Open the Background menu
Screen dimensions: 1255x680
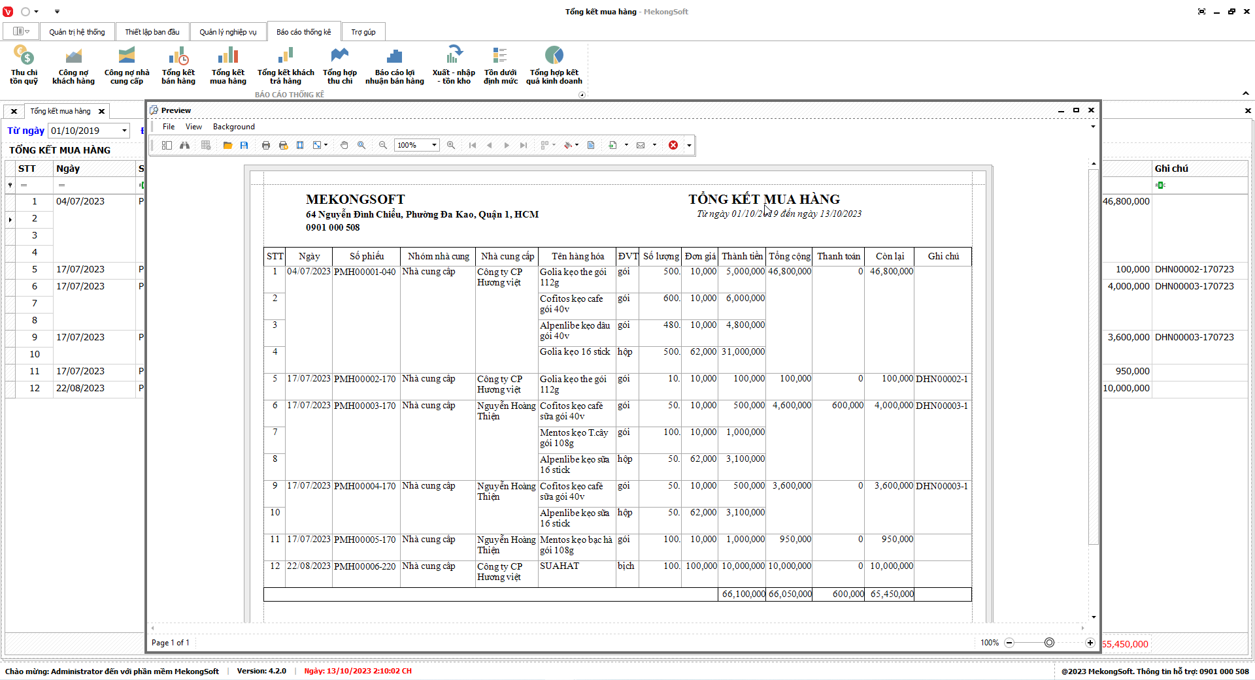pyautogui.click(x=233, y=127)
